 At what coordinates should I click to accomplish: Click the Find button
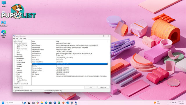[x=91, y=87]
